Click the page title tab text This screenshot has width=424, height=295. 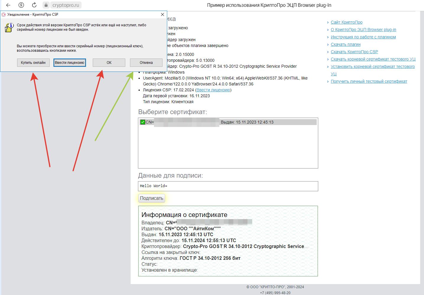coord(269,5)
